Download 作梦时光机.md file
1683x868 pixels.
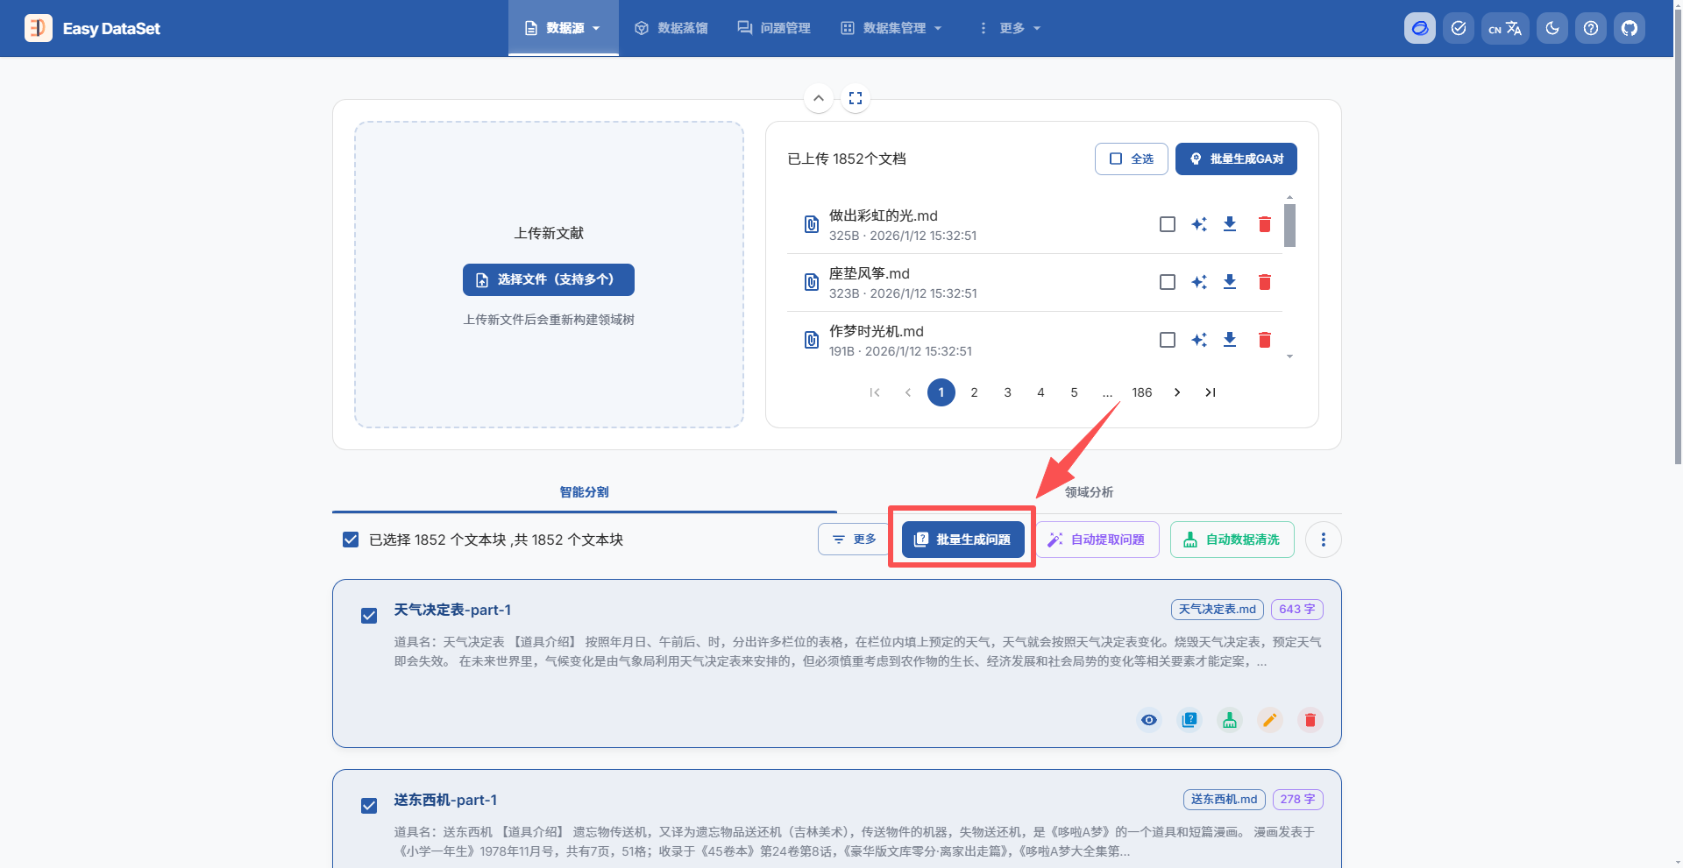(x=1230, y=340)
